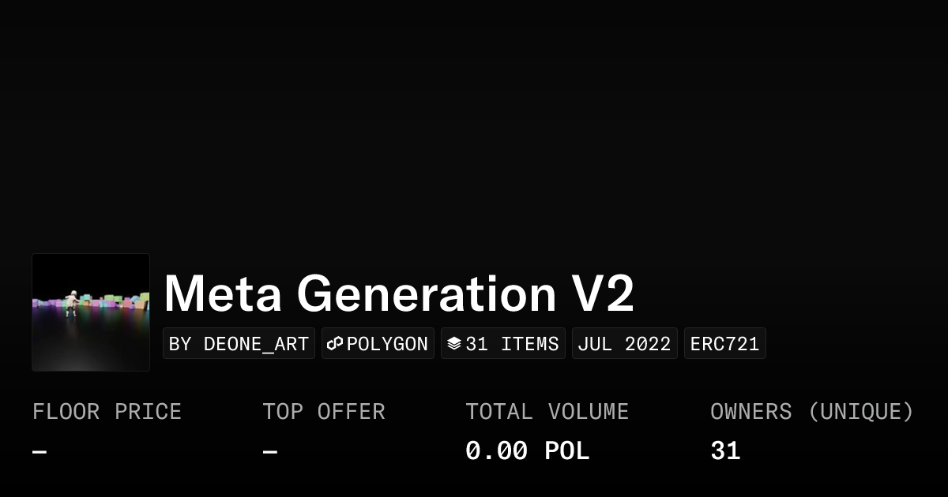Open the Meta Generation V2 collection thumbnail
The width and height of the screenshot is (948, 497).
(91, 312)
